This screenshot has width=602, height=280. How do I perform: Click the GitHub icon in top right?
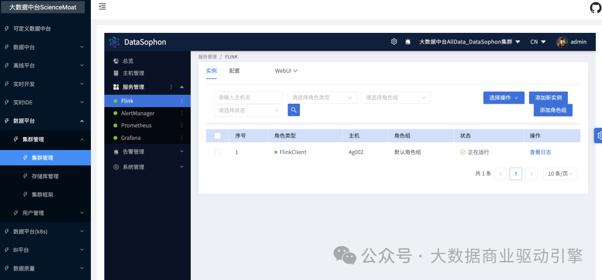tap(595, 7)
